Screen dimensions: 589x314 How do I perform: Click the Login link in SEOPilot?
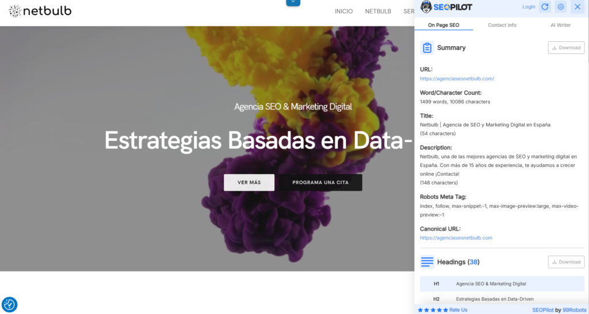[529, 7]
